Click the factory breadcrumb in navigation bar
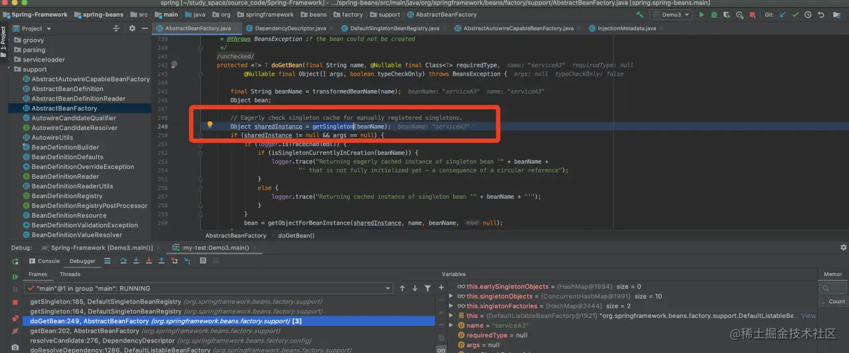The height and width of the screenshot is (353, 849). click(x=352, y=15)
